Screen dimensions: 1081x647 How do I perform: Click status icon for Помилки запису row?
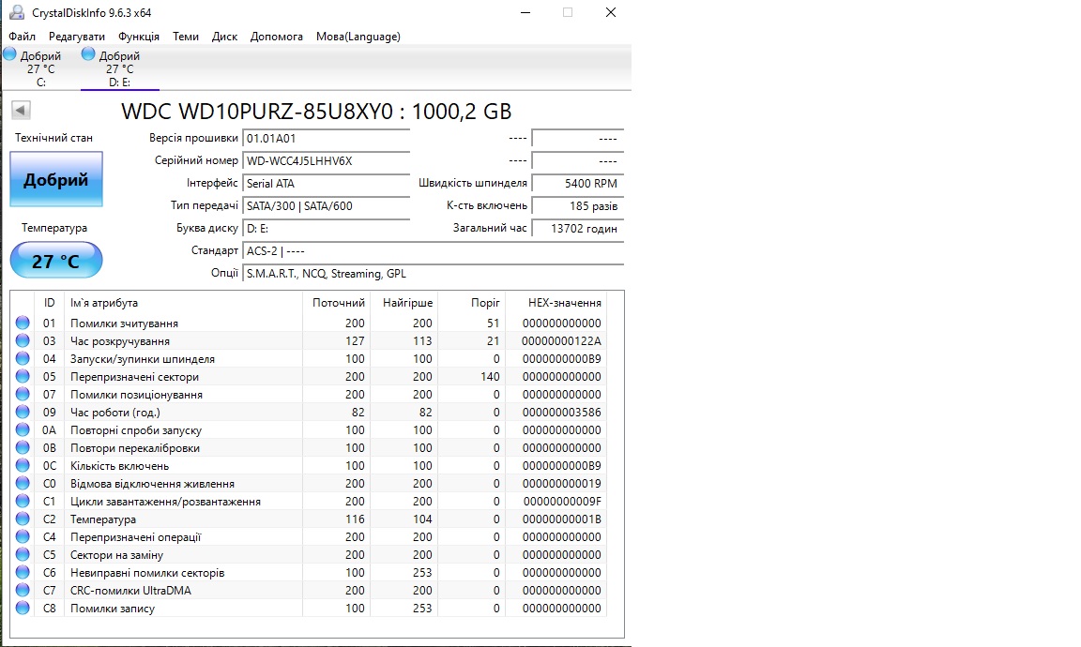pyautogui.click(x=23, y=609)
